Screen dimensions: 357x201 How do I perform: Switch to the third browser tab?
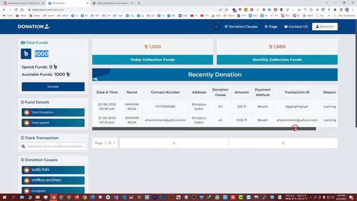[x=113, y=3]
